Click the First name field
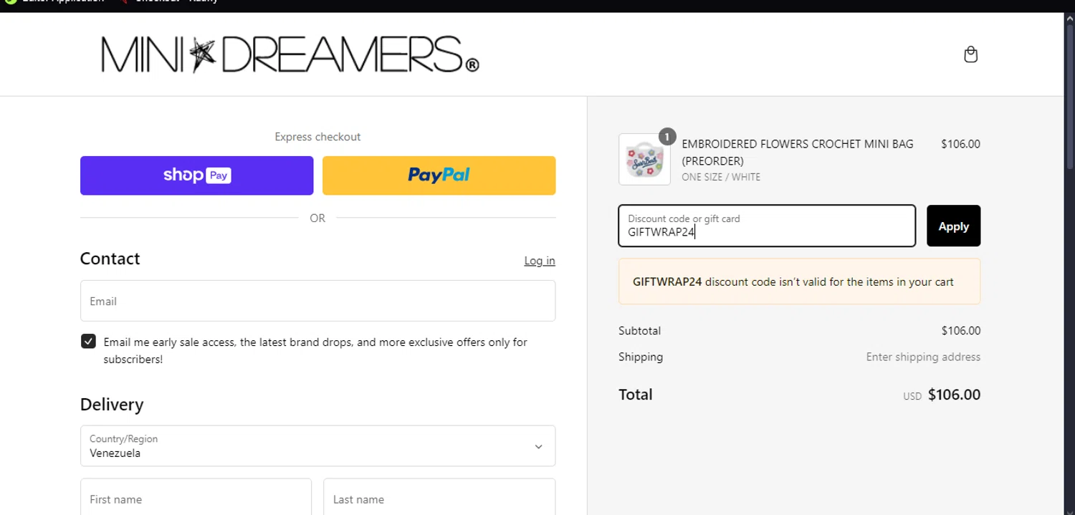The width and height of the screenshot is (1075, 515). (x=196, y=499)
